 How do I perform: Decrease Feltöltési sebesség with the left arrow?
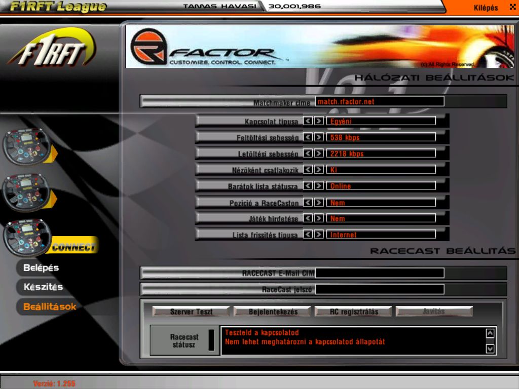(308, 137)
